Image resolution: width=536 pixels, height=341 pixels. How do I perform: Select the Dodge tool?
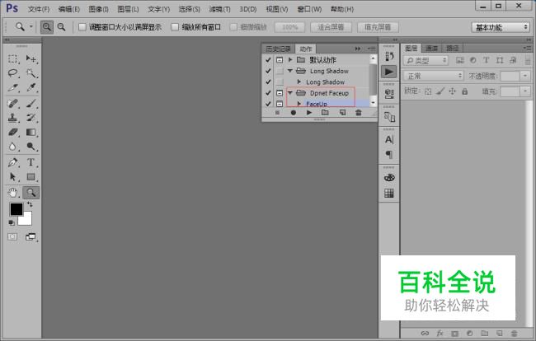pos(31,147)
